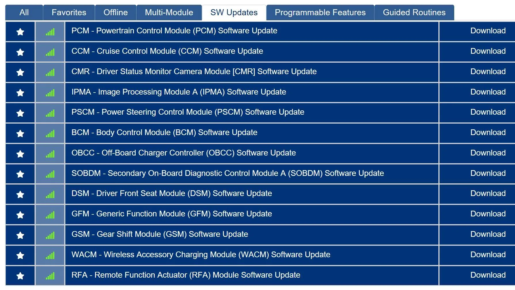Switch to the All tab
Viewport: 515px width, 290px height.
(x=24, y=12)
